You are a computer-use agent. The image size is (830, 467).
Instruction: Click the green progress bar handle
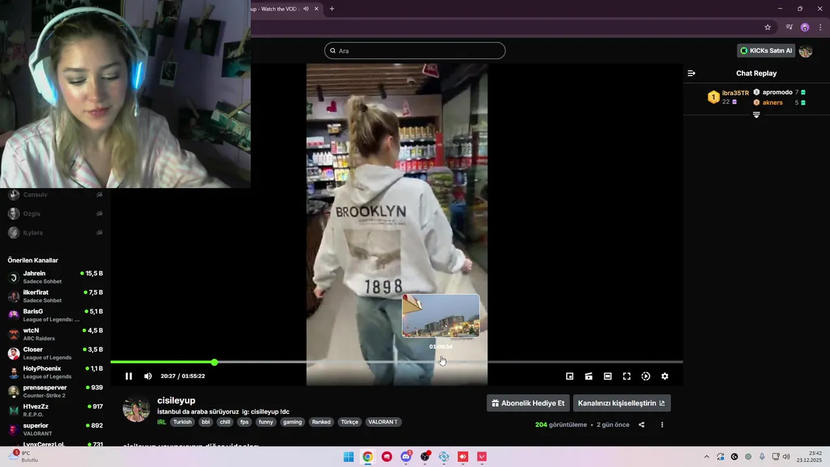(x=214, y=362)
